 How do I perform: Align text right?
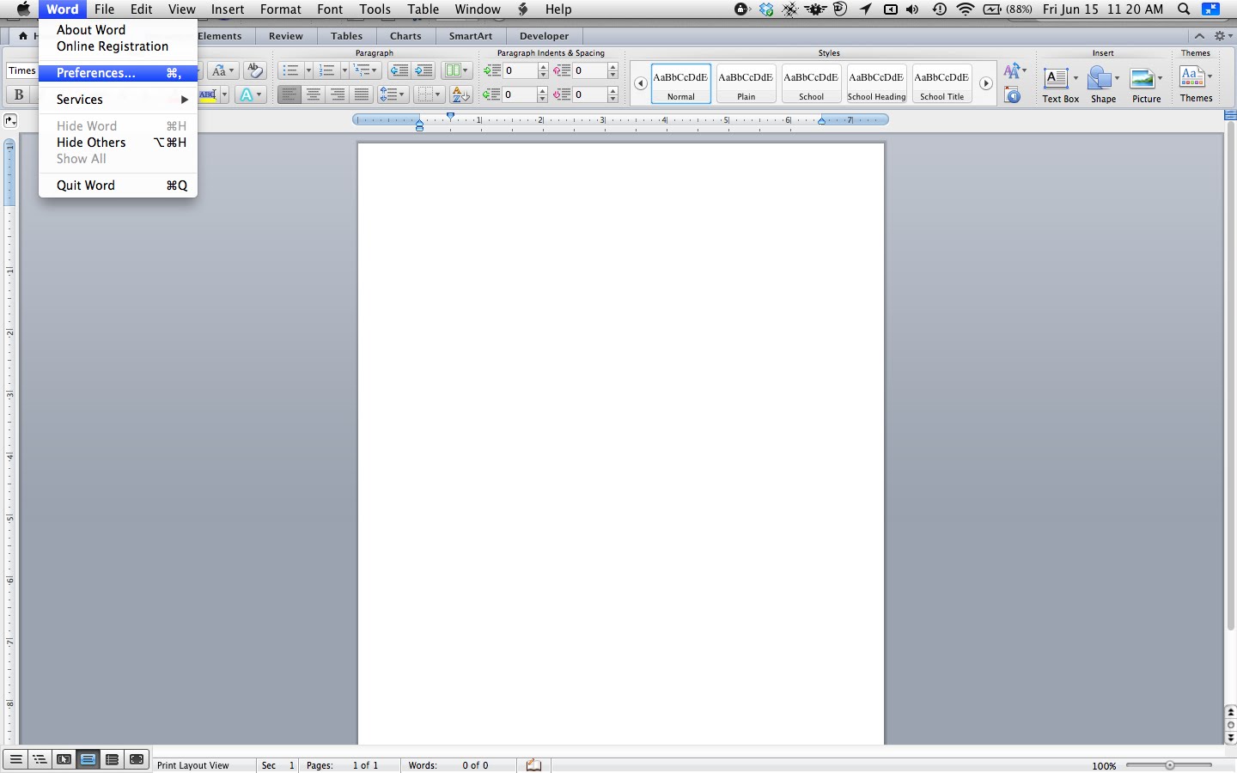coord(338,94)
